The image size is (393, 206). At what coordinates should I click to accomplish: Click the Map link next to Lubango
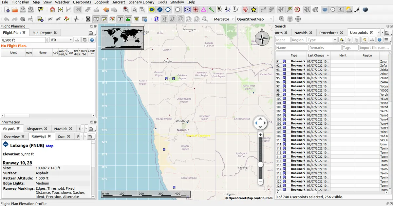49,146
